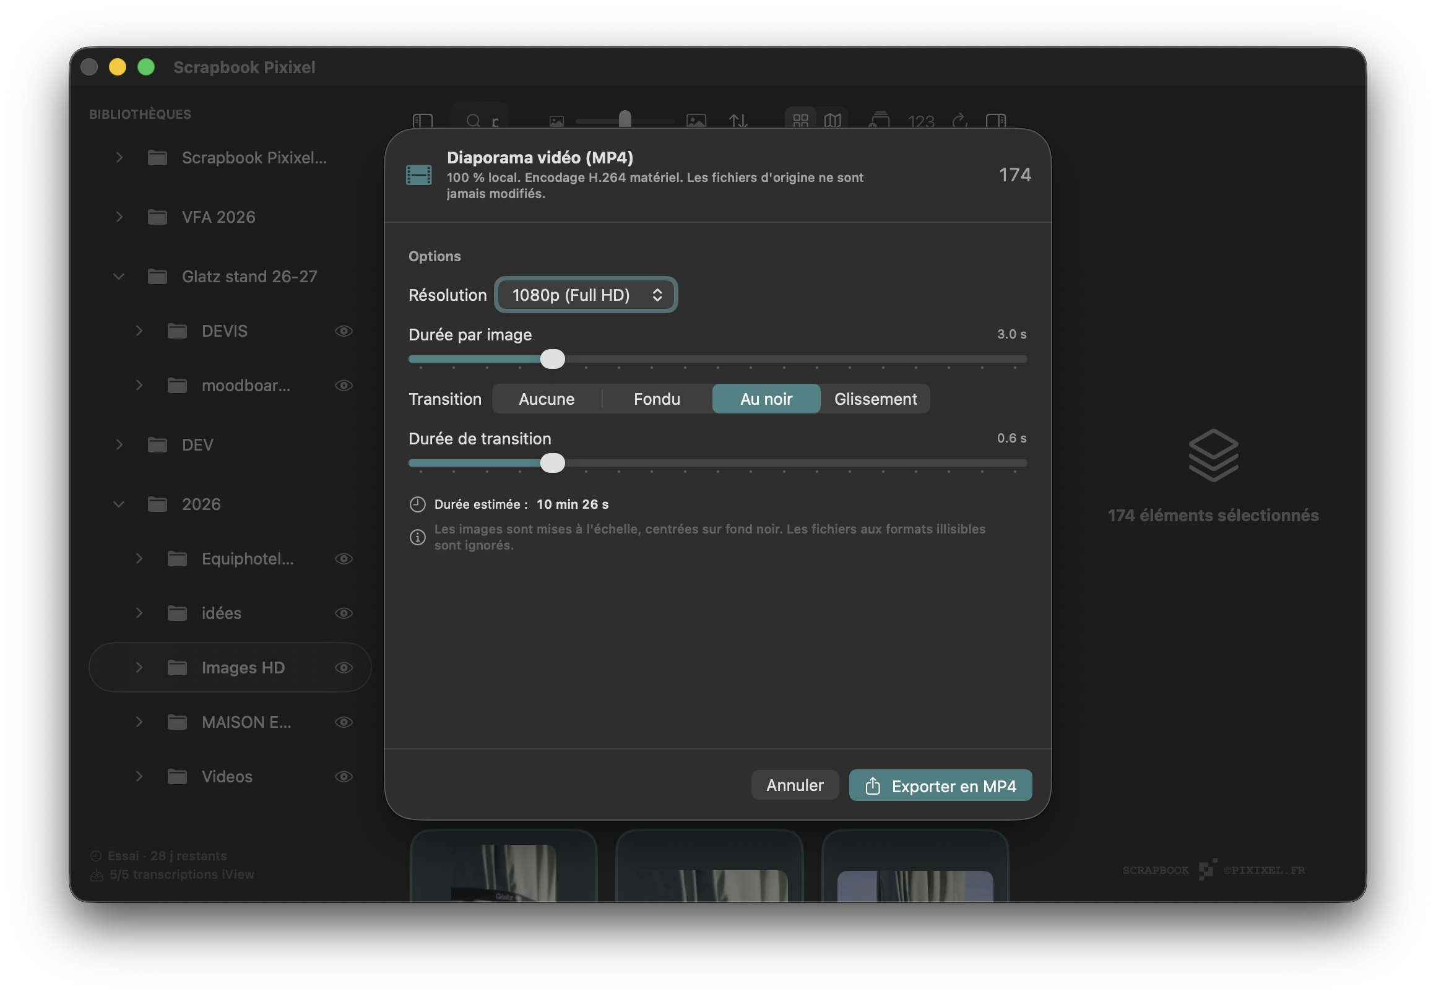Image resolution: width=1436 pixels, height=994 pixels.
Task: Expand the DEVIS subfolder chevron
Action: tap(139, 331)
